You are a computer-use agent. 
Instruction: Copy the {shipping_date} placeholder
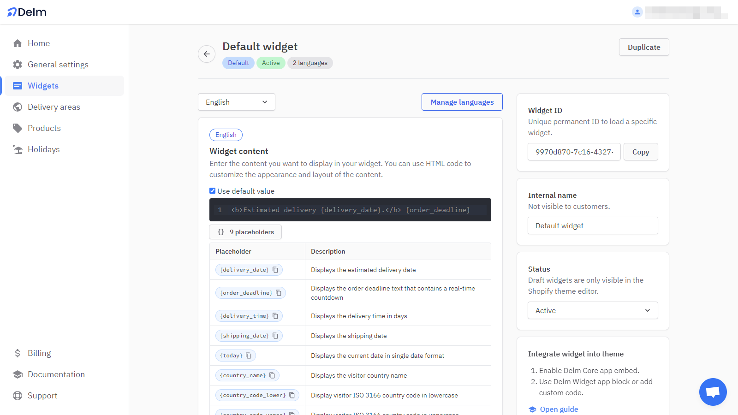coord(275,336)
